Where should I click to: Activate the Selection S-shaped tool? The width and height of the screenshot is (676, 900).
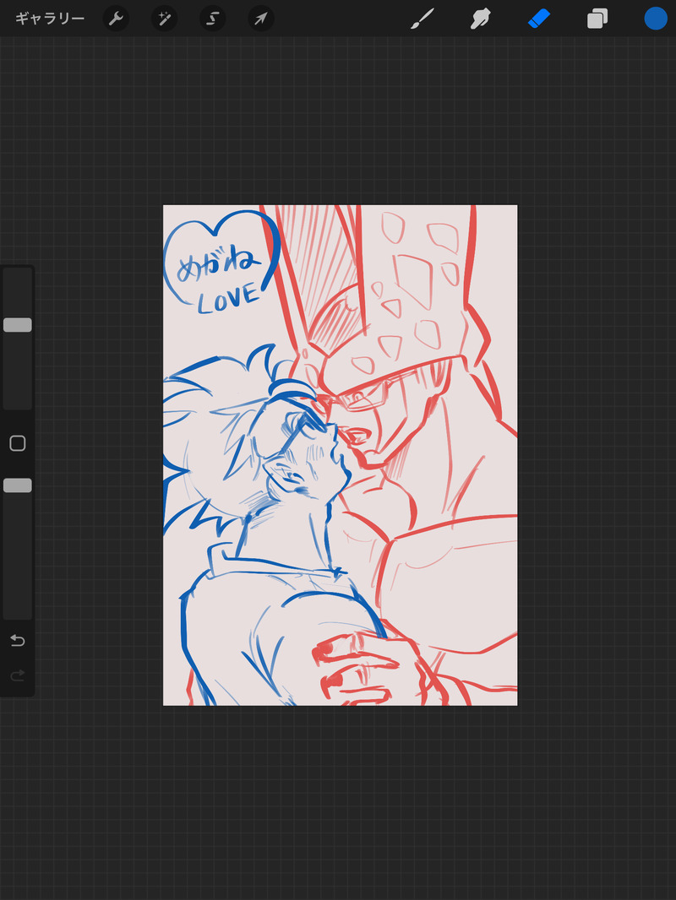212,19
